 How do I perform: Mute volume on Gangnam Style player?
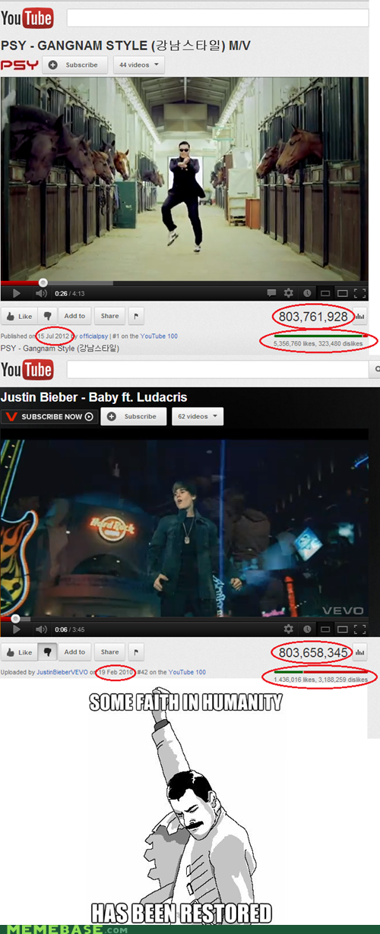(x=40, y=292)
